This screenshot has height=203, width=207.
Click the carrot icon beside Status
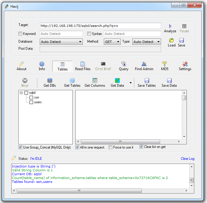14,158
